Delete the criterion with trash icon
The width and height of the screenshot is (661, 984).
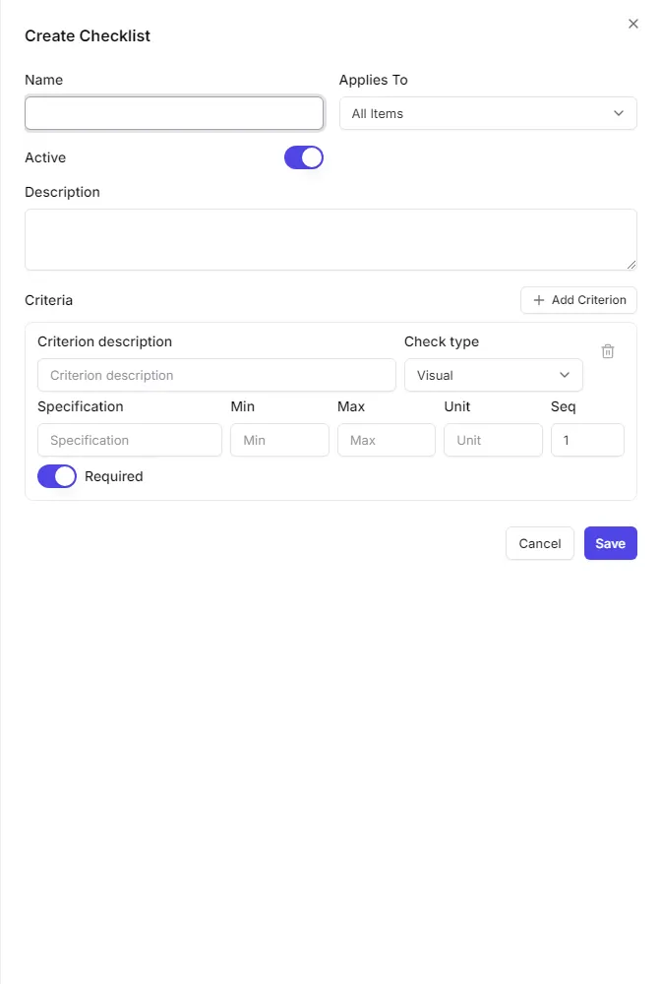(x=607, y=351)
